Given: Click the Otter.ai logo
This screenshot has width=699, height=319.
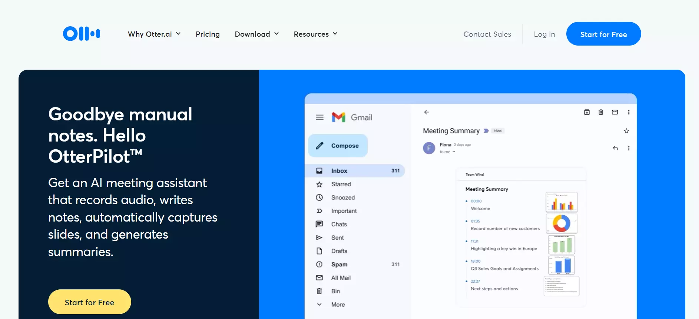Looking at the screenshot, I should pos(82,34).
